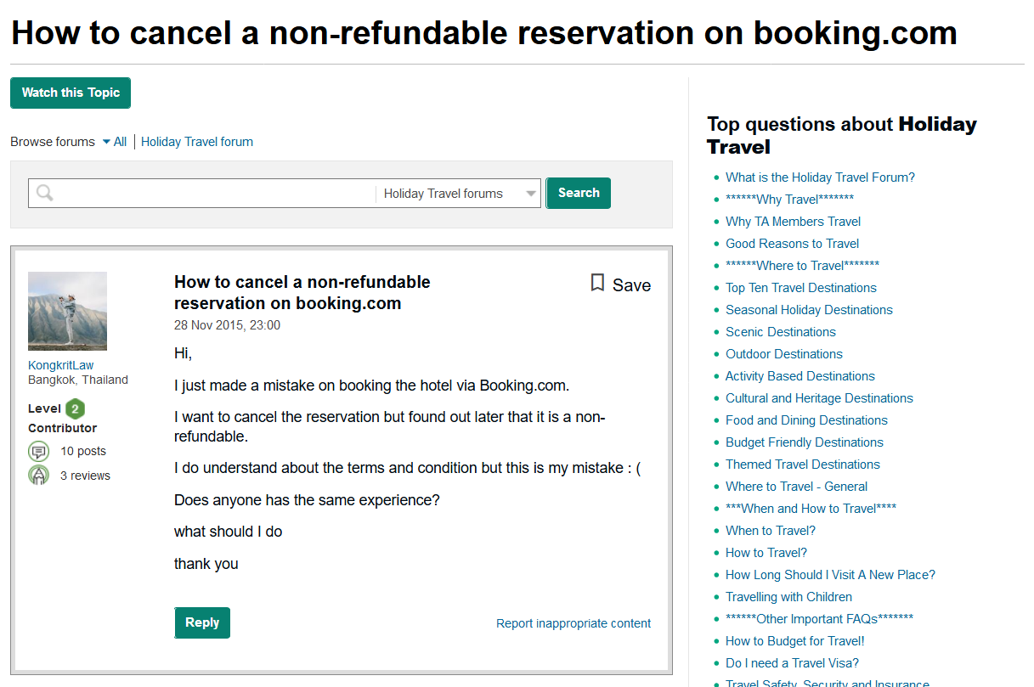This screenshot has width=1034, height=687.
Task: Open the Outdoor Destinations link
Action: coord(784,354)
